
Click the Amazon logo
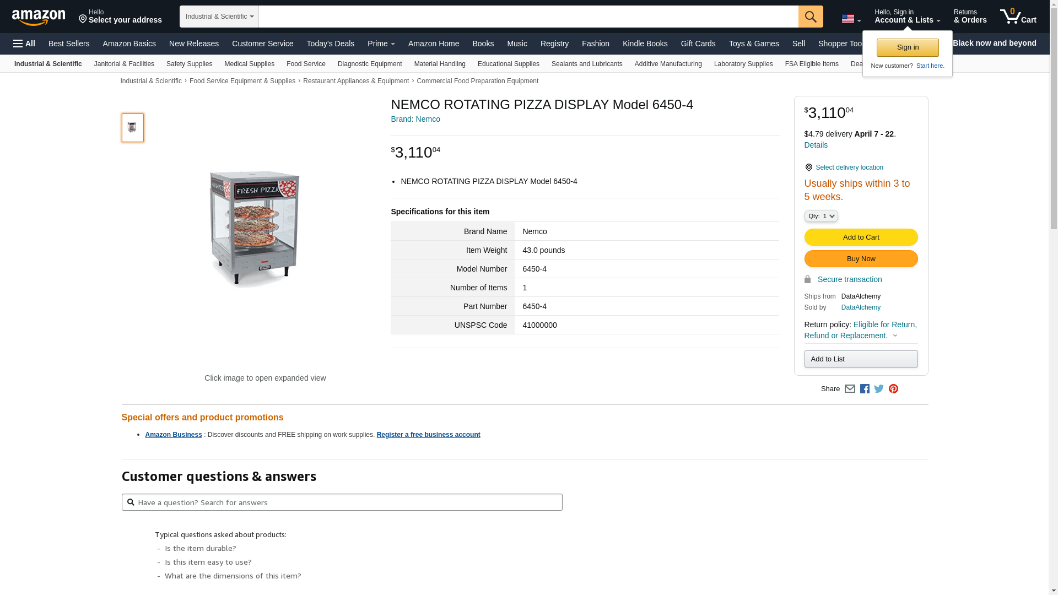(39, 18)
